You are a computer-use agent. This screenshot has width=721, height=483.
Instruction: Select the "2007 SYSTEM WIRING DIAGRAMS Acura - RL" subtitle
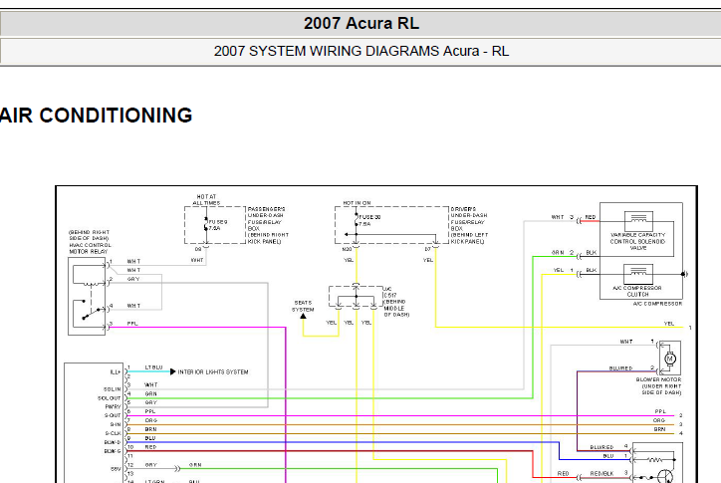(x=361, y=51)
